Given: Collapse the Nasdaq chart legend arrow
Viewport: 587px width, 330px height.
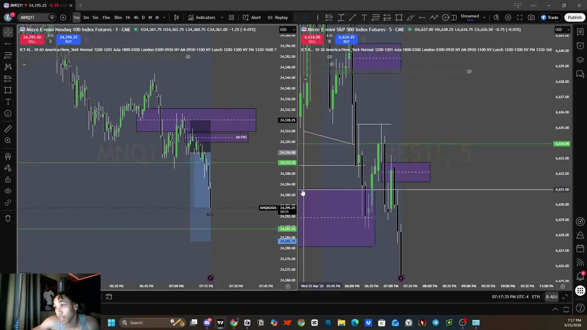Looking at the screenshot, I should click(x=24, y=65).
